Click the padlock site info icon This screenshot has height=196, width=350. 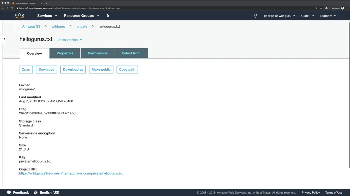(17, 8)
